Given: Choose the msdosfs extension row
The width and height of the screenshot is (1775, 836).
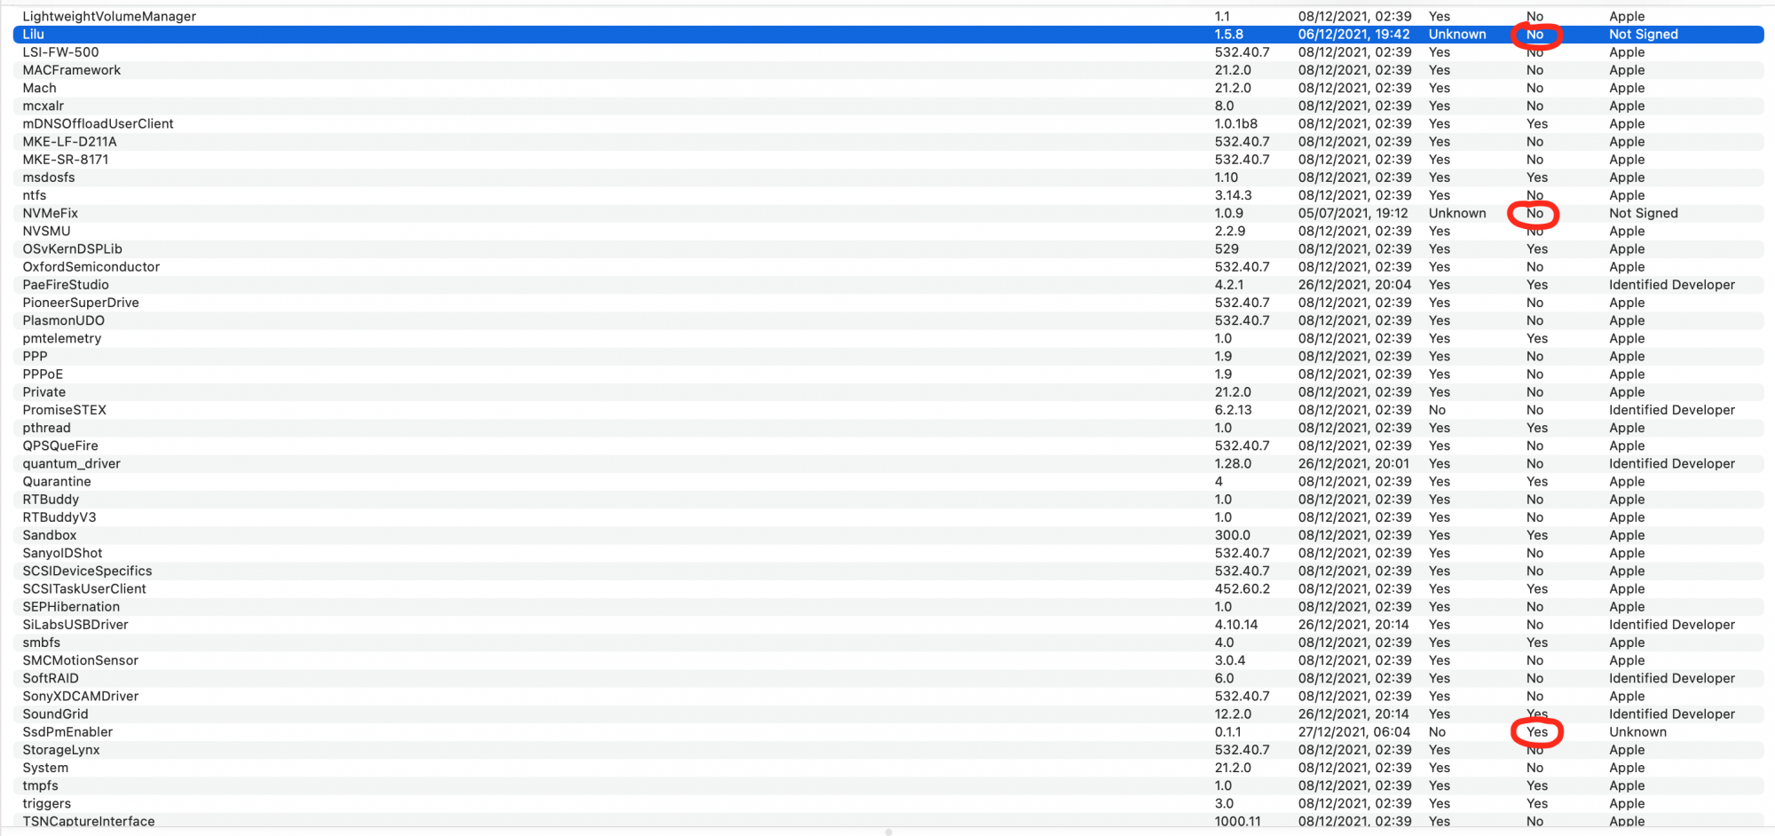Looking at the screenshot, I should 888,177.
